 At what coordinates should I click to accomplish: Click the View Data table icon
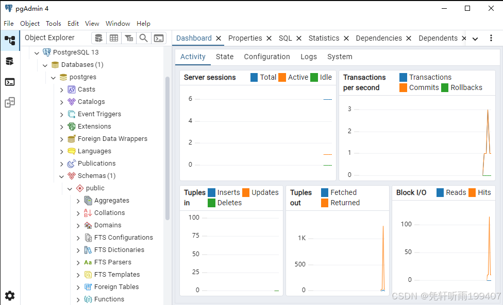[x=114, y=38]
